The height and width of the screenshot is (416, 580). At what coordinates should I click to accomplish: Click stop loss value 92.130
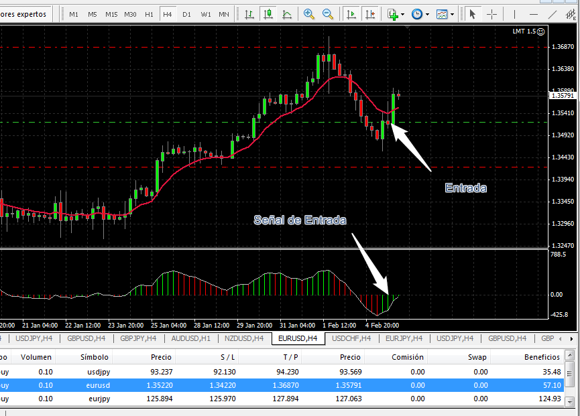click(x=225, y=372)
